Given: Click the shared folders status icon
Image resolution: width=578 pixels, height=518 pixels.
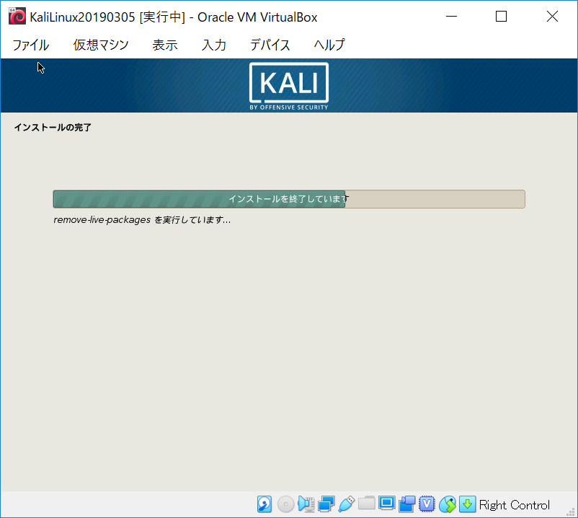Looking at the screenshot, I should tap(366, 504).
